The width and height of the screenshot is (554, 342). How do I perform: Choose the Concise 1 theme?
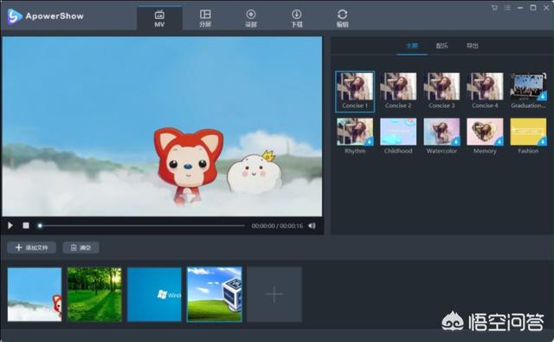pyautogui.click(x=355, y=91)
